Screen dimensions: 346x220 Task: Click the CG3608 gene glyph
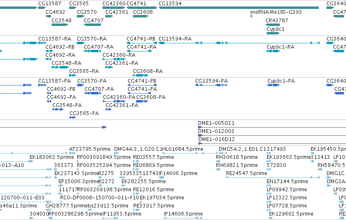(x=141, y=16)
